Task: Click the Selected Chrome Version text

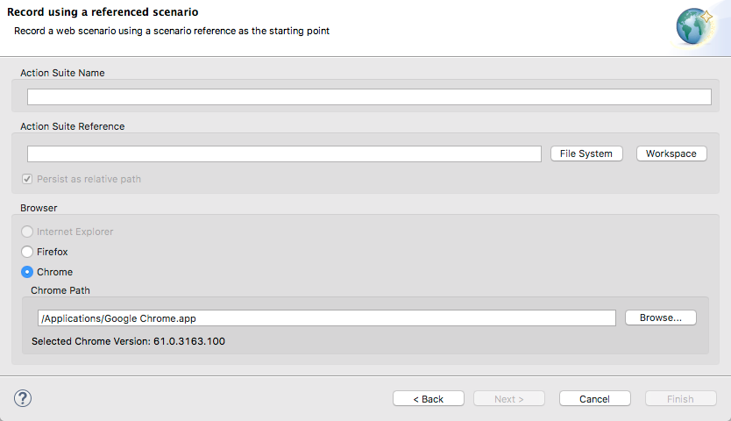Action: click(128, 341)
